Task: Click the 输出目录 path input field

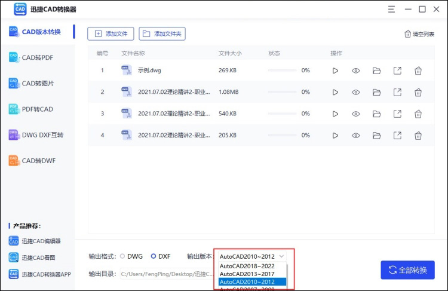Action: click(167, 274)
